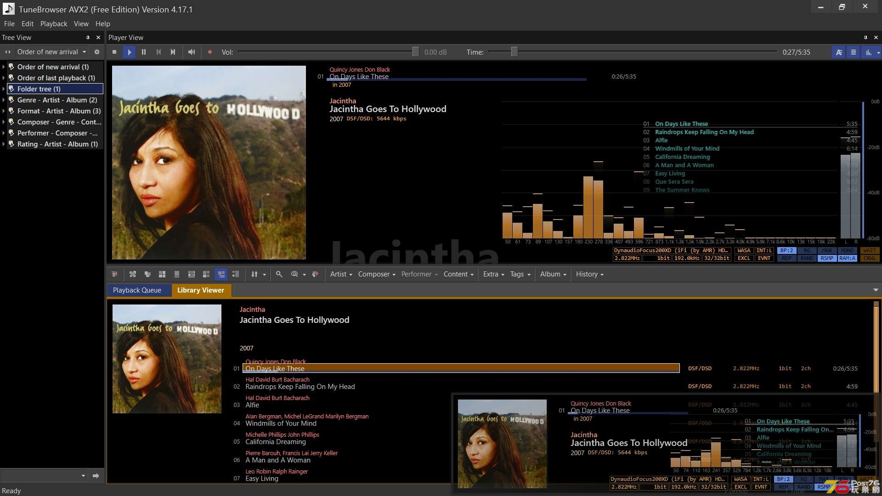Image resolution: width=882 pixels, height=496 pixels.
Task: Open the Extra dropdown
Action: pyautogui.click(x=494, y=274)
